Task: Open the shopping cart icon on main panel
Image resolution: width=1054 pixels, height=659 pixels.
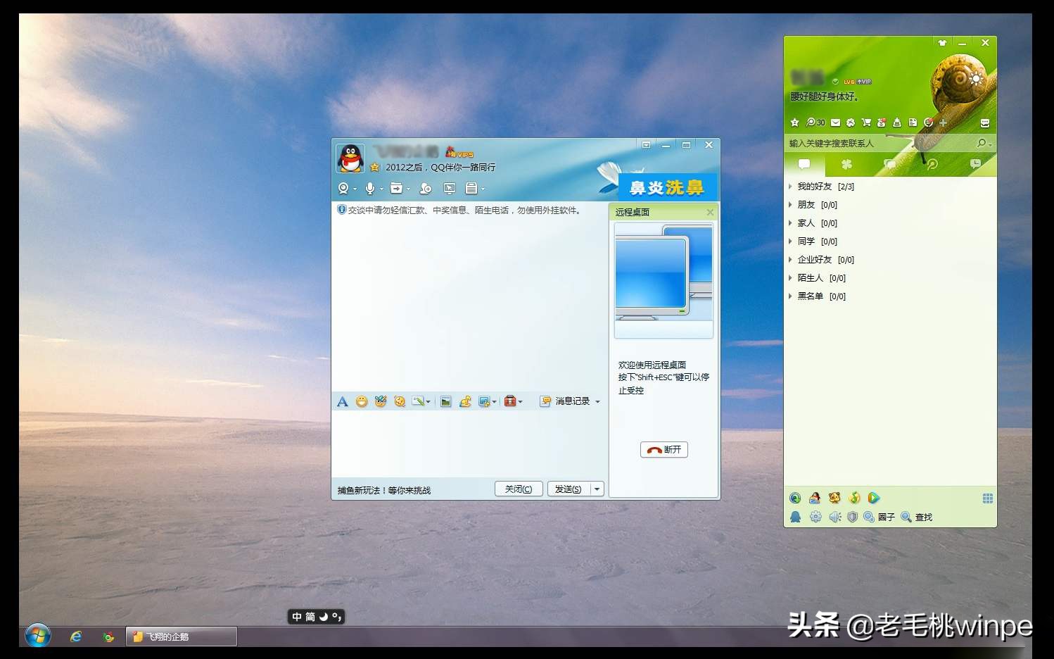Action: point(868,122)
